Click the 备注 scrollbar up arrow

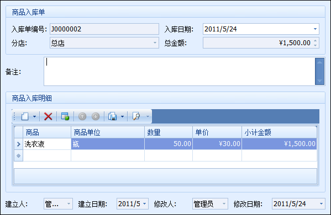tap(319, 62)
